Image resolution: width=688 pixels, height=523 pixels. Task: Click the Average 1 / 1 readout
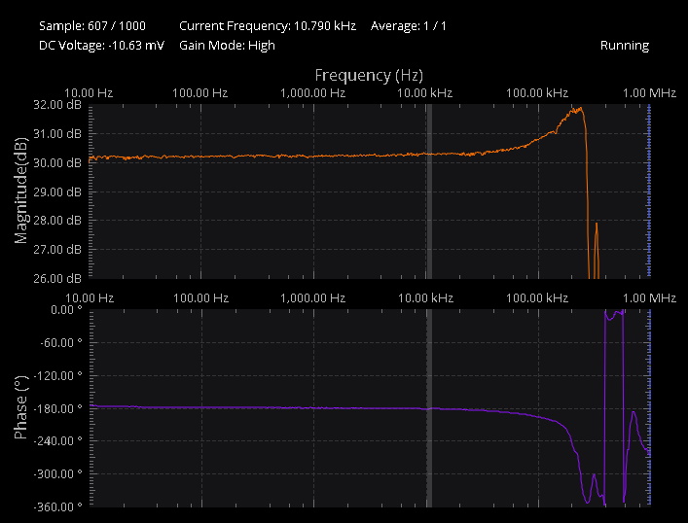click(x=409, y=25)
